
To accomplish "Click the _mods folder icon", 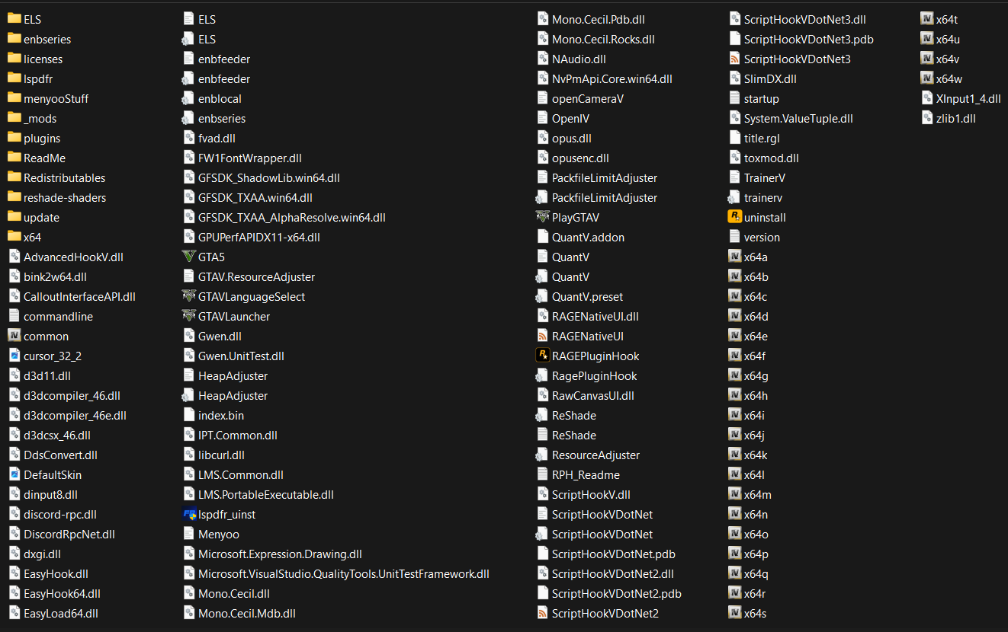I will tap(14, 118).
